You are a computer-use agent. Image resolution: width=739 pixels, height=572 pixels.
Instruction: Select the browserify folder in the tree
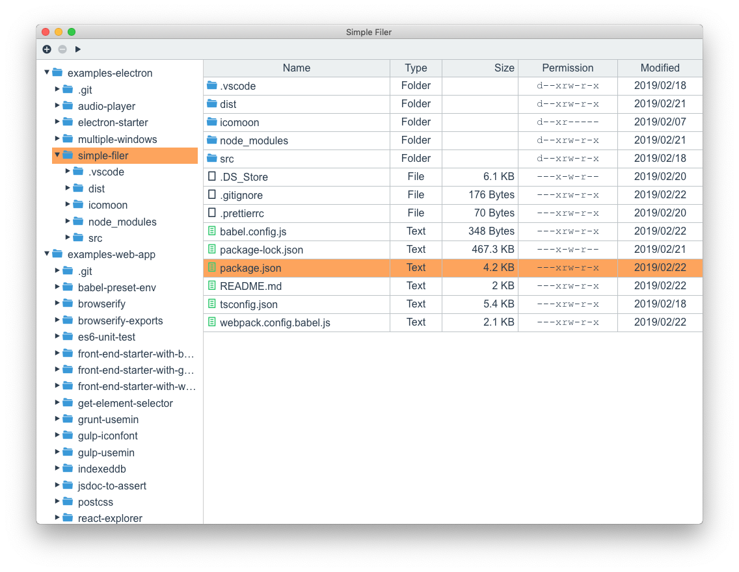[x=101, y=304]
